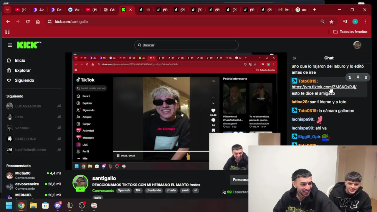Click the Personalizar button
Viewport: 377px width, 212px height.
pos(239,180)
